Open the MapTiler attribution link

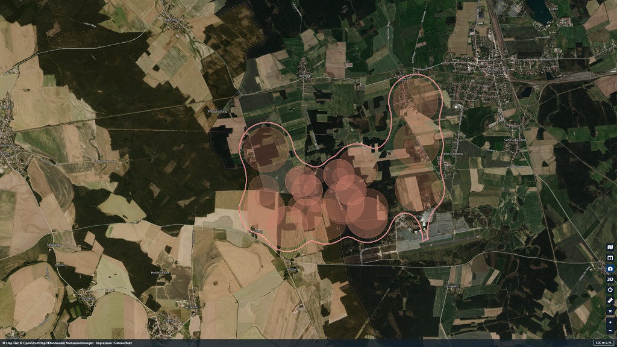(10, 343)
